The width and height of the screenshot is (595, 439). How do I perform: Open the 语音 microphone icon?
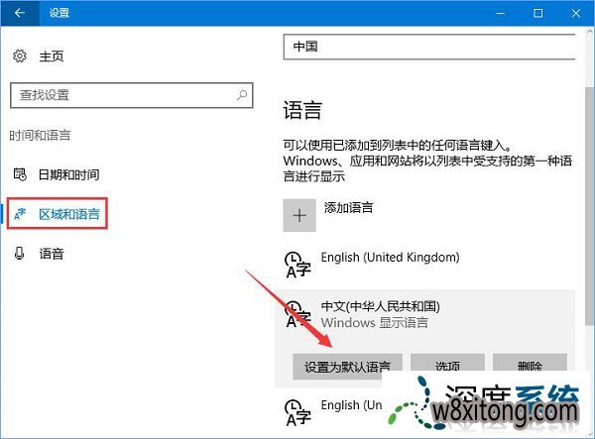pos(19,253)
